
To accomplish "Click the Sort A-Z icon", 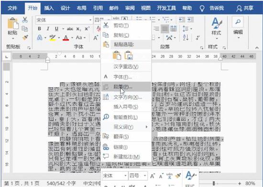I will point(186,38).
